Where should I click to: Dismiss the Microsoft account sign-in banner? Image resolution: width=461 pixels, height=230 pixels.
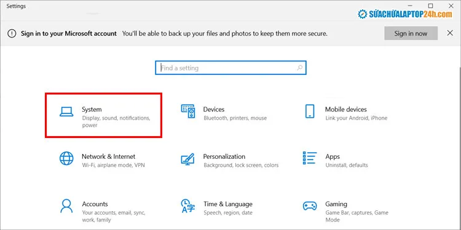coord(450,33)
